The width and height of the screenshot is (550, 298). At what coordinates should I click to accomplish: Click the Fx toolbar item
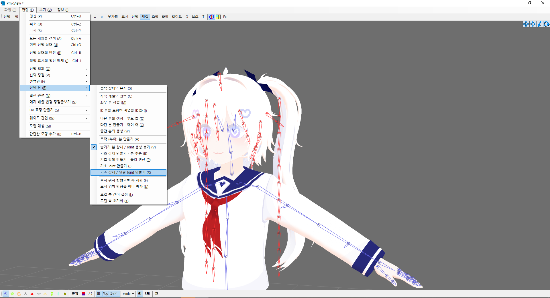(225, 17)
